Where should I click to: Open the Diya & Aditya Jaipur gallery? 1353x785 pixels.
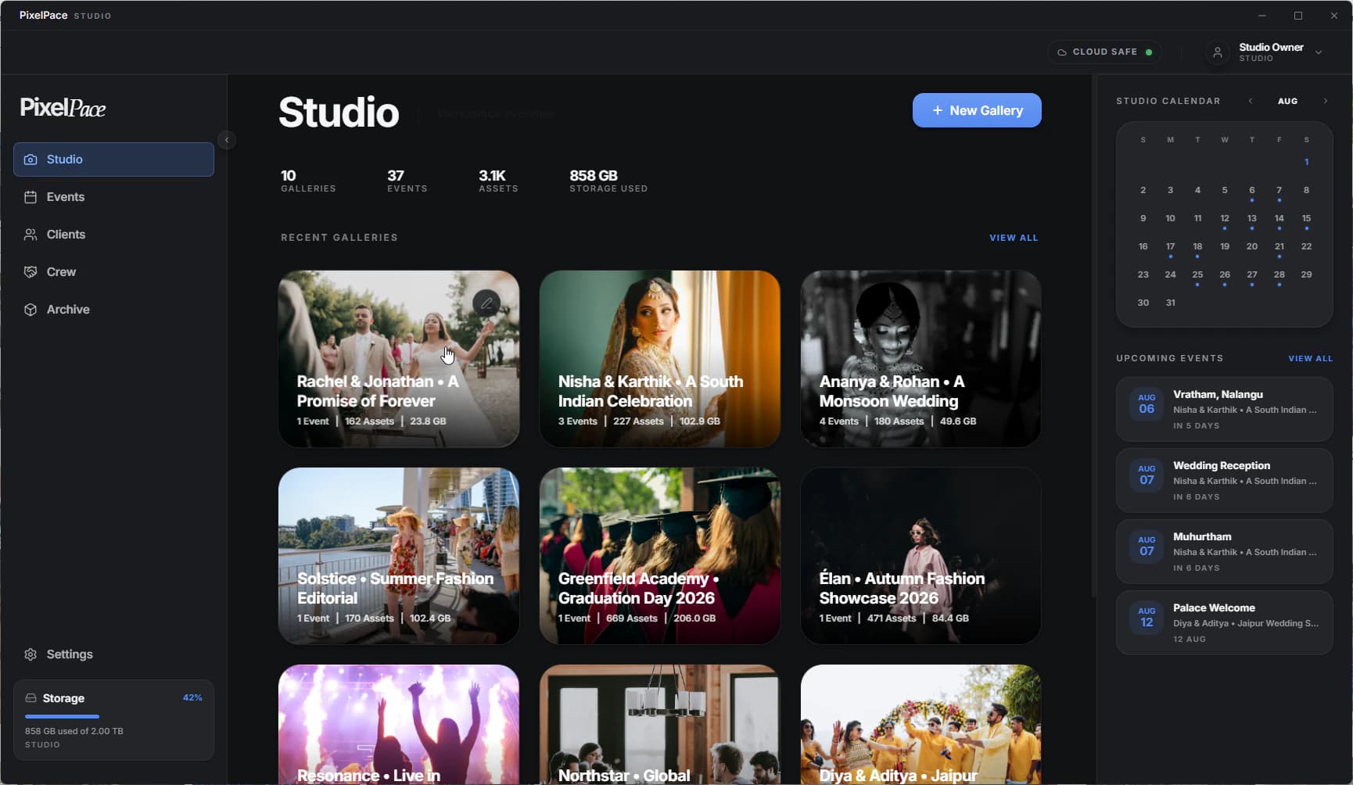pos(921,725)
